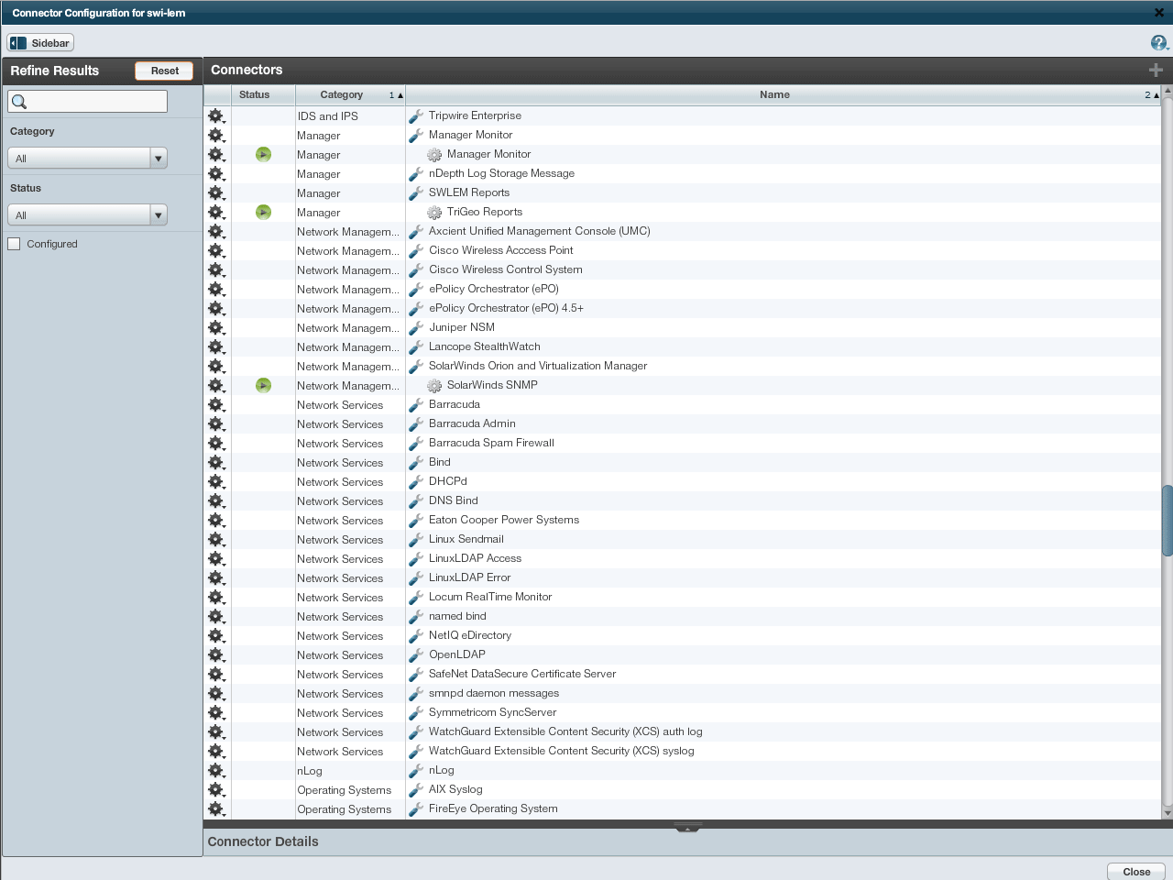Viewport: 1173px width, 880px height.
Task: Close the Connector Configuration window with X
Action: tap(1158, 13)
